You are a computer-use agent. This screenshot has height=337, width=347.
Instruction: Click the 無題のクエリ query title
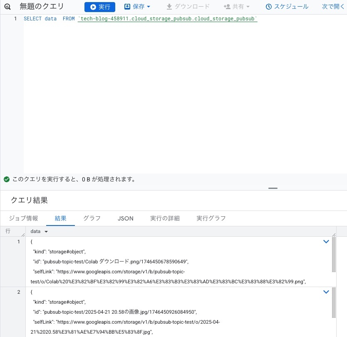click(42, 6)
